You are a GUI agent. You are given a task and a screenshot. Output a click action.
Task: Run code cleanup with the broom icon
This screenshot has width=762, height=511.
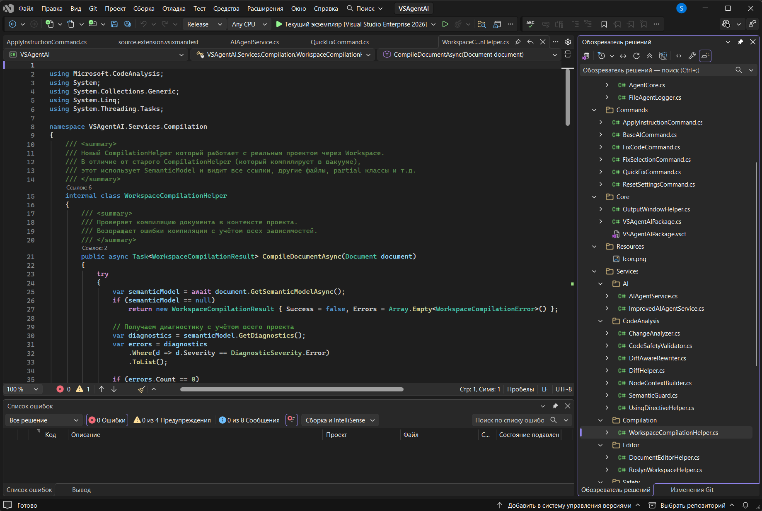click(141, 389)
